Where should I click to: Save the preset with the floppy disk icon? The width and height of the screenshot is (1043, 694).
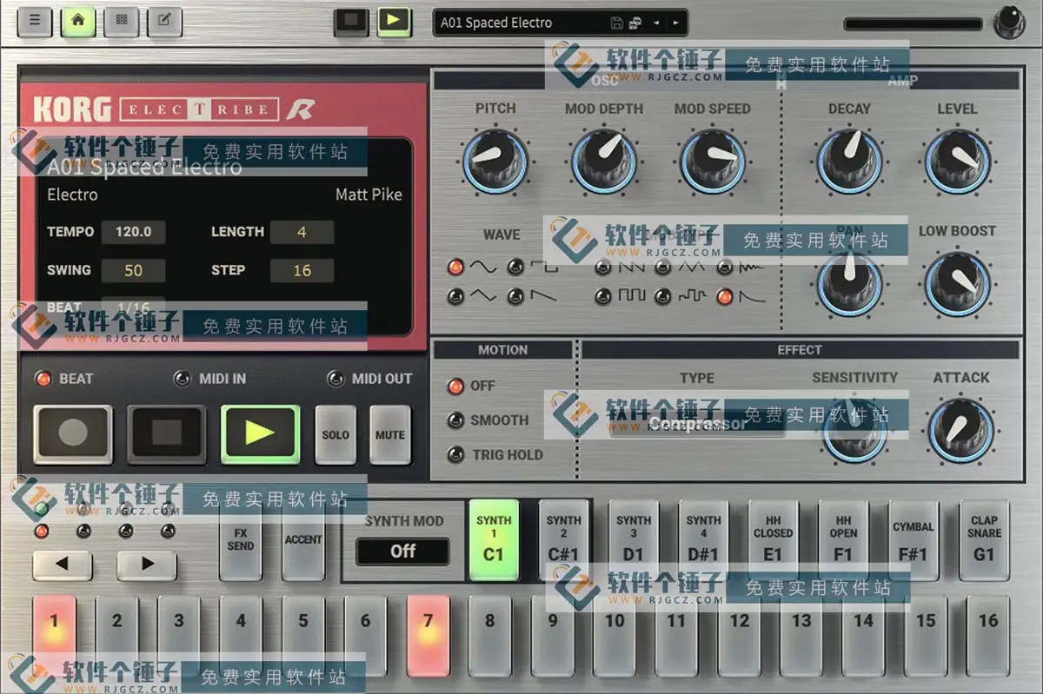[x=616, y=23]
